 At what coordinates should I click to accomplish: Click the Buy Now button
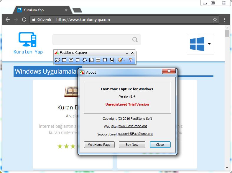[132, 145]
